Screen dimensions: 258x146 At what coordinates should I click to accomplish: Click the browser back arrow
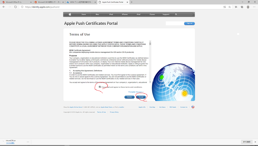pos(4,7)
